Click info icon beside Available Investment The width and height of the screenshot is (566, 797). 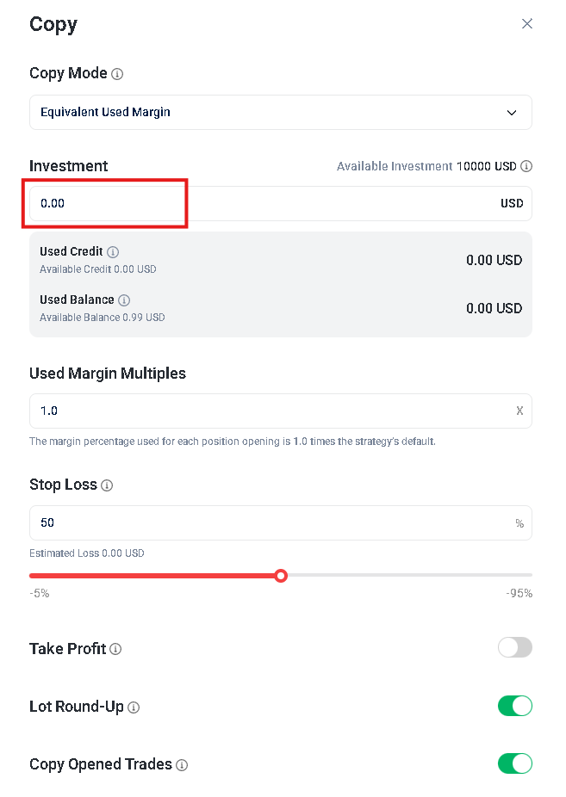(526, 166)
